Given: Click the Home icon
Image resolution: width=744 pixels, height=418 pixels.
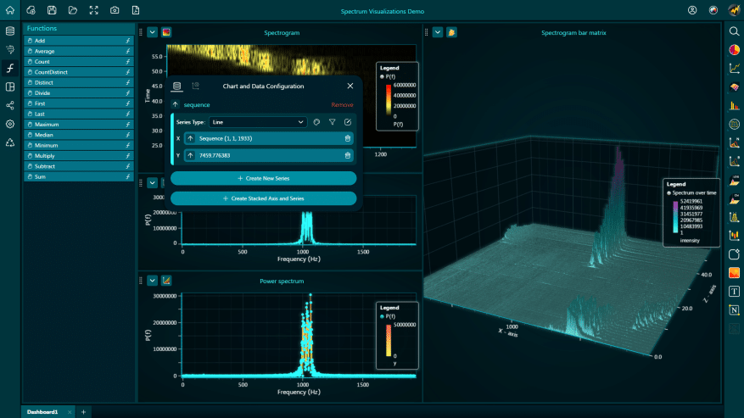Looking at the screenshot, I should pos(10,10).
